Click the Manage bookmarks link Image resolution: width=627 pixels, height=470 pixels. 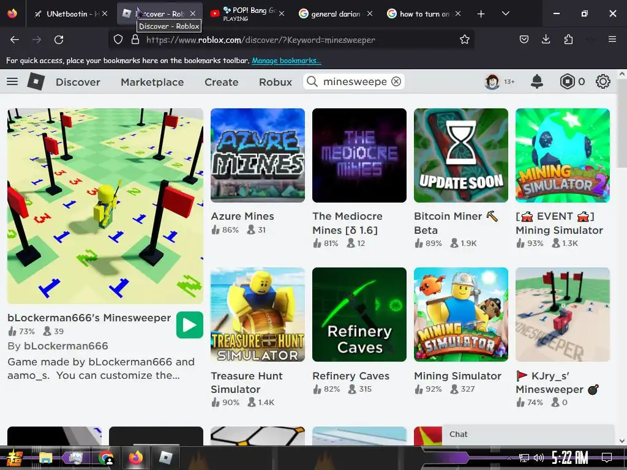pos(287,61)
